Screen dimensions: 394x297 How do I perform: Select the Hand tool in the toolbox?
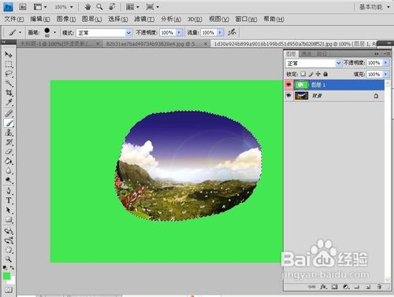9,250
